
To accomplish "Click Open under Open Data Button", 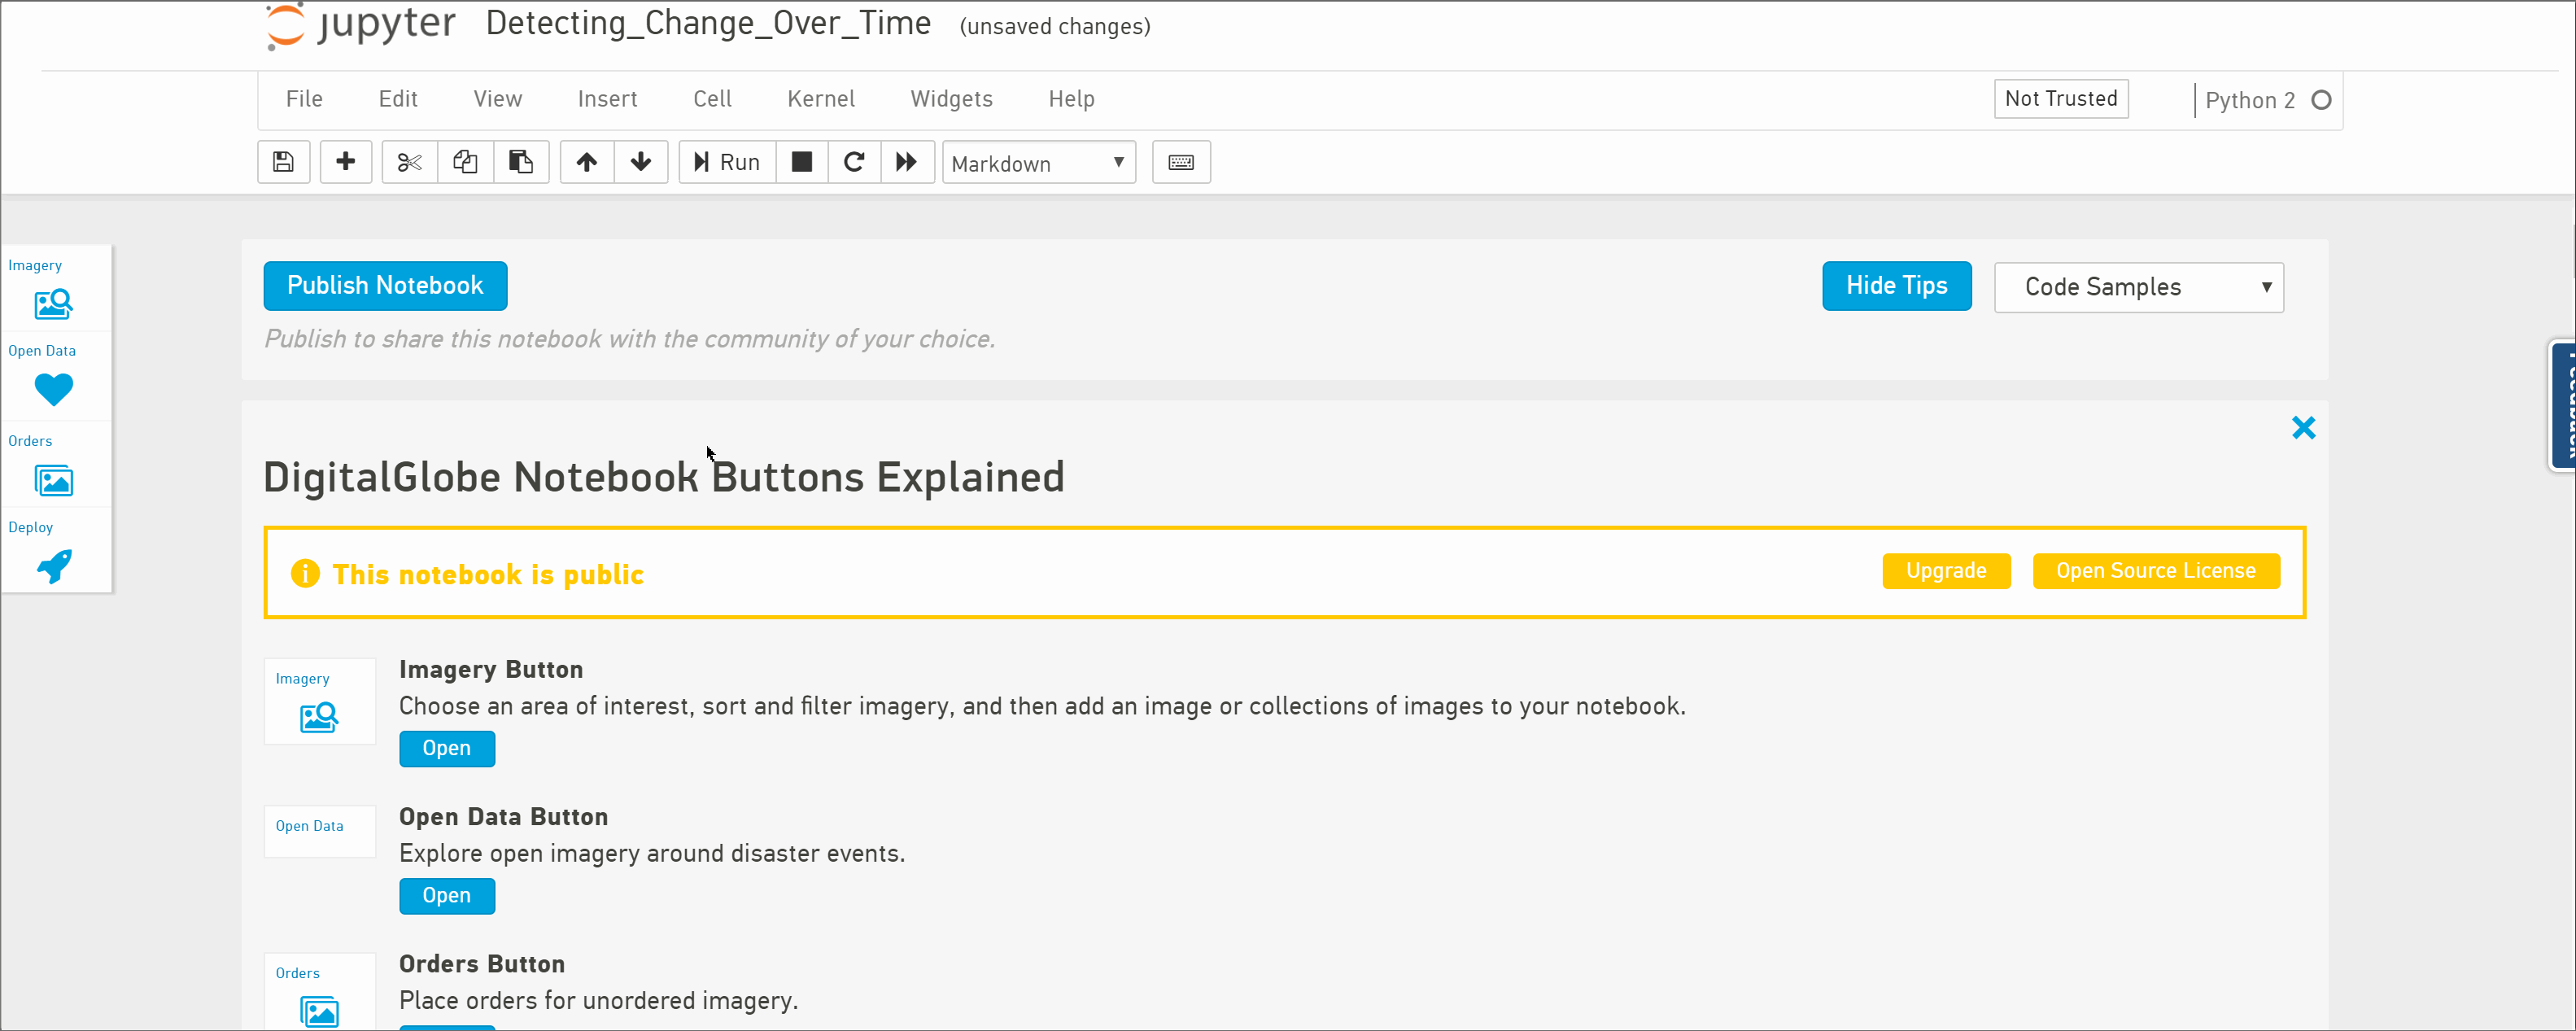I will (447, 896).
